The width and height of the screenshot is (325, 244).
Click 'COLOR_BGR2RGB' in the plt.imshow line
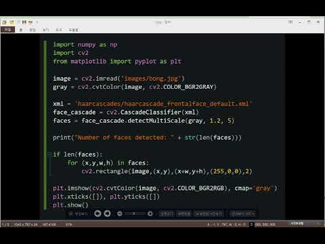coord(200,188)
